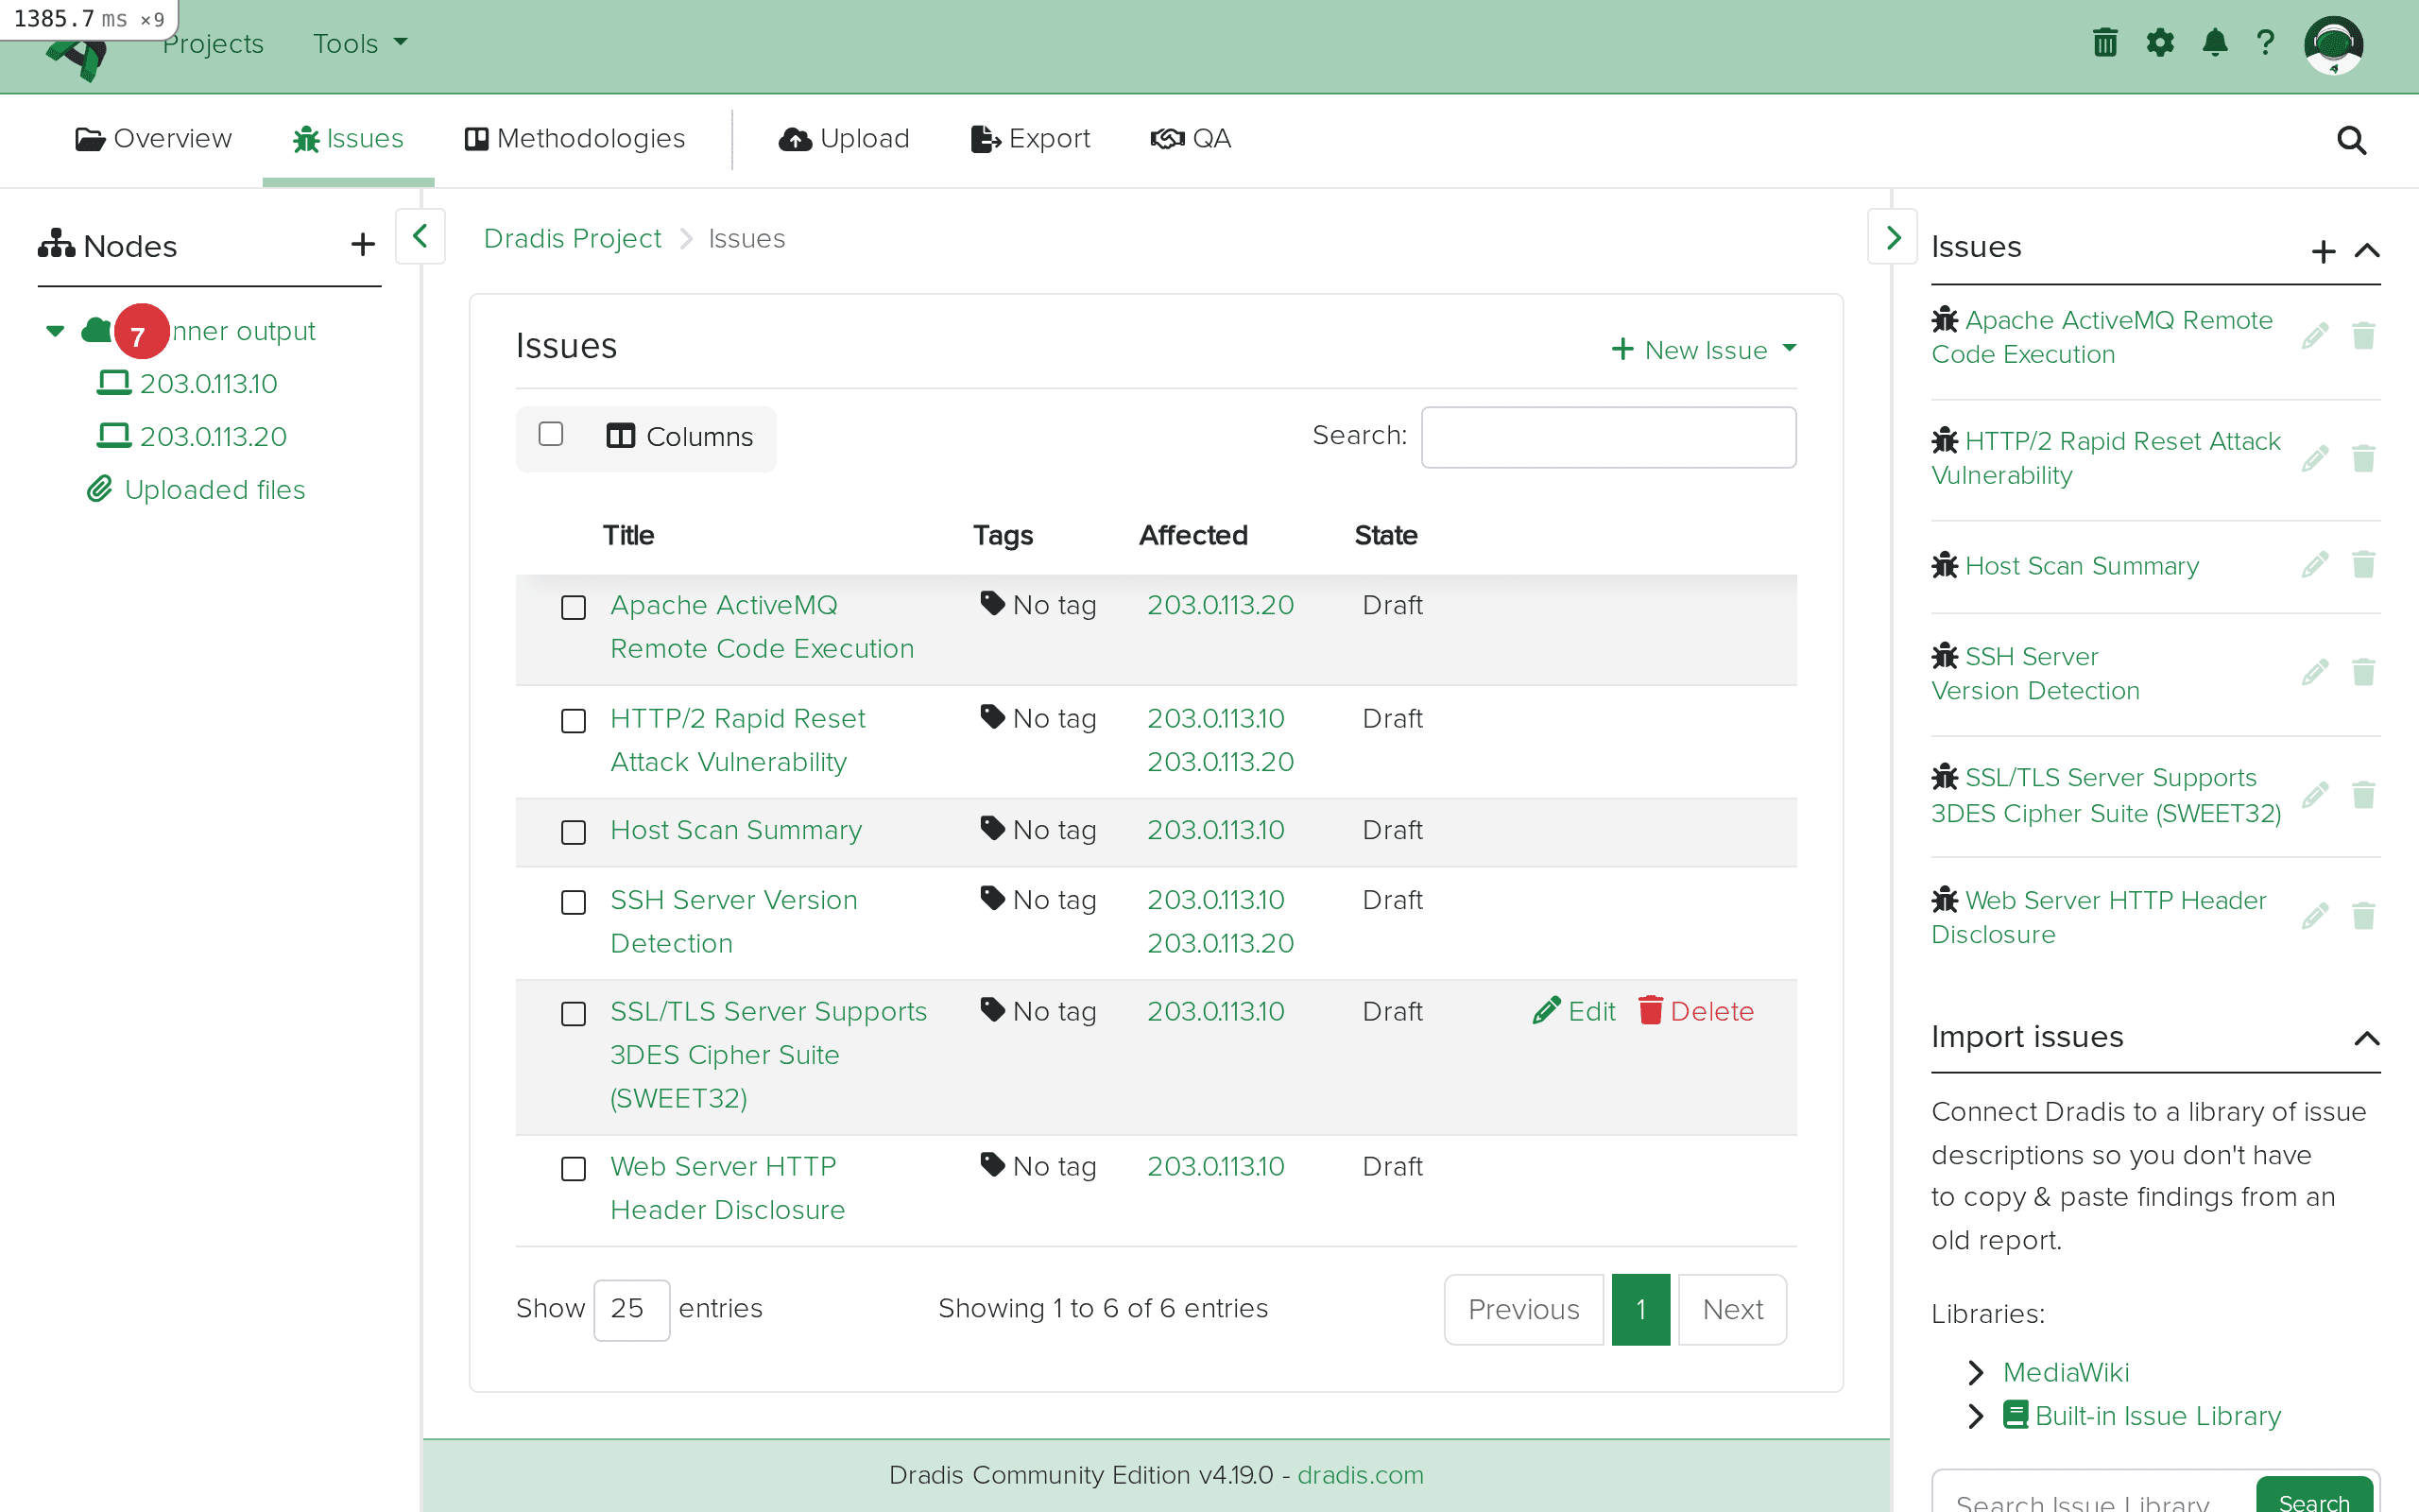Viewport: 2419px width, 1512px height.
Task: Open notifications via the bell icon
Action: (x=2214, y=42)
